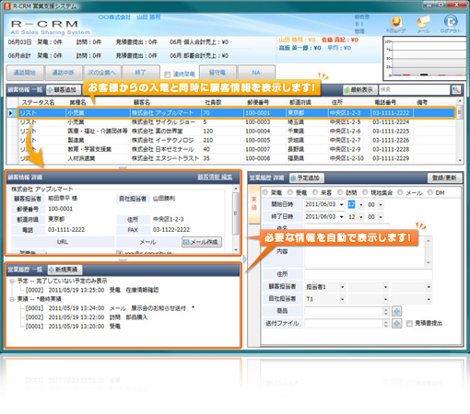The width and height of the screenshot is (470, 414).
Task: Select the 訪問 radio button
Action: pyautogui.click(x=340, y=192)
